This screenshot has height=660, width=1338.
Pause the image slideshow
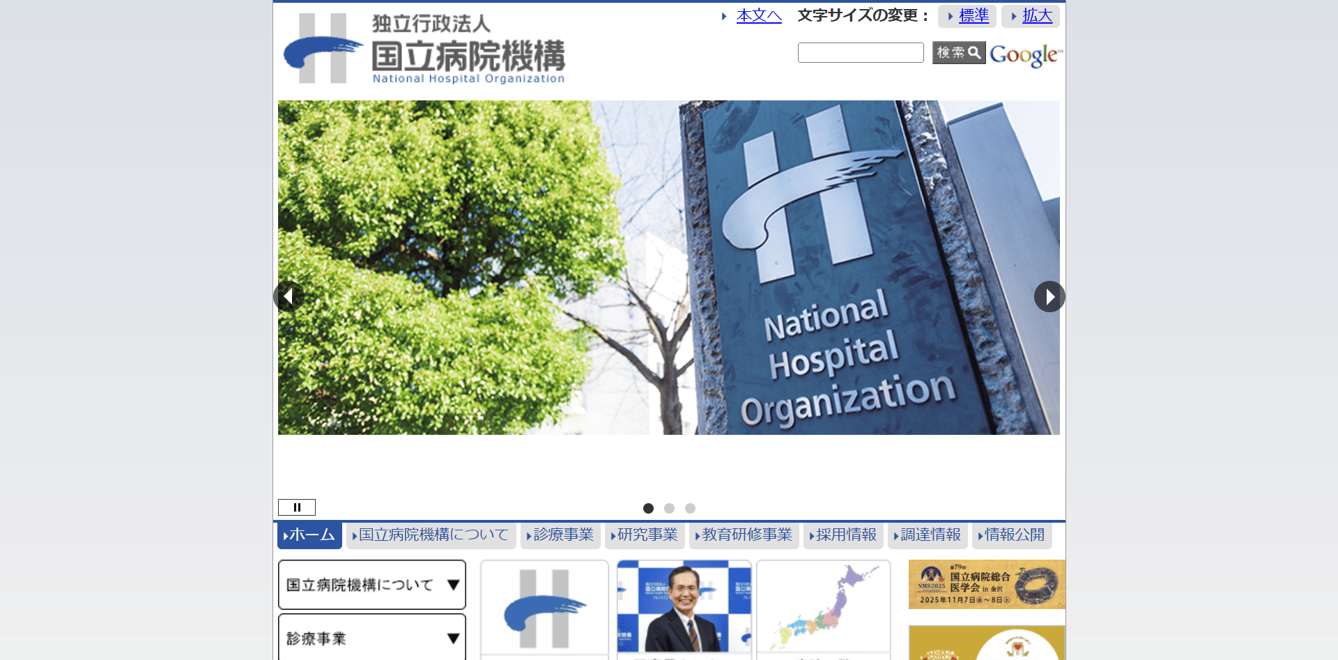click(297, 507)
